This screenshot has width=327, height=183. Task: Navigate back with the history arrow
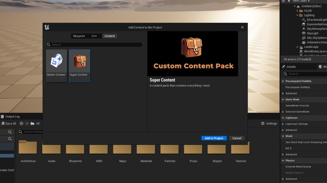pyautogui.click(x=21, y=124)
